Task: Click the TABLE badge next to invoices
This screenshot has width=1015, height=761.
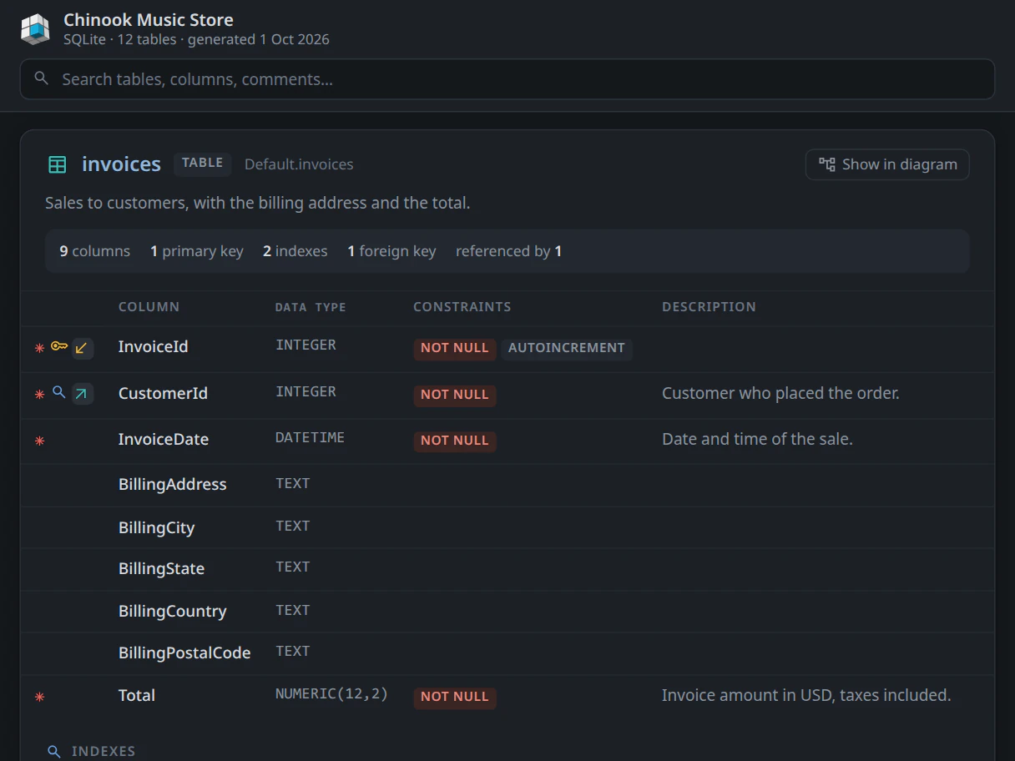Action: tap(203, 164)
